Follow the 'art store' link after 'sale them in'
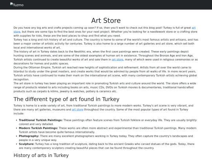This screenshot has height=159, width=212. point(117,60)
